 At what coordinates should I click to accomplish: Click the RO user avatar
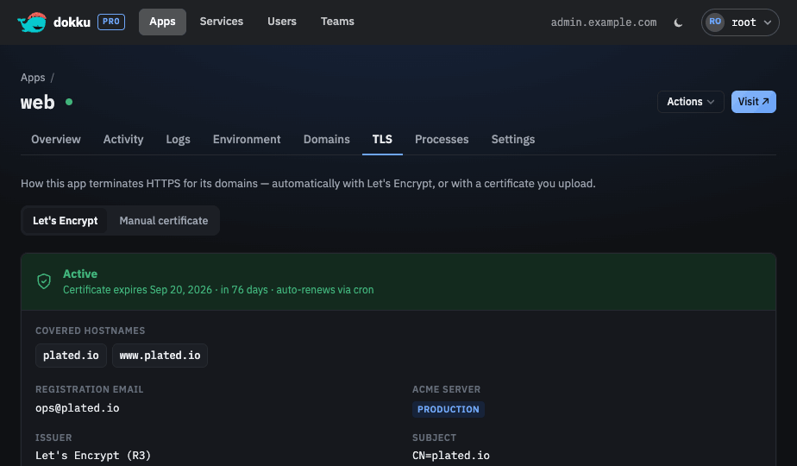click(x=715, y=22)
